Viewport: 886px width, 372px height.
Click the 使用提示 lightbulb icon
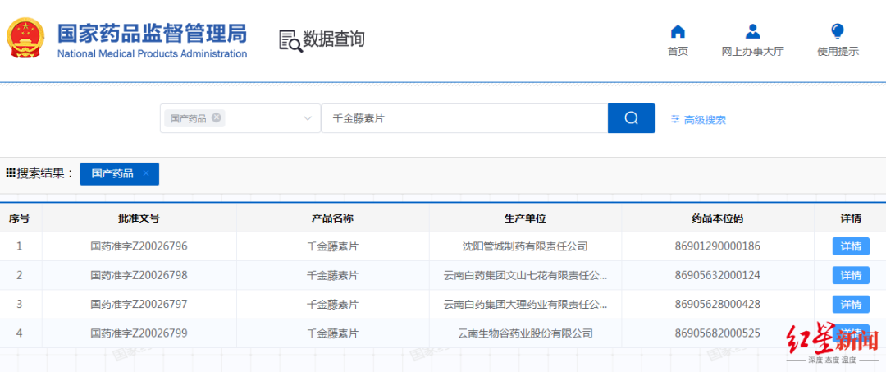coord(838,31)
